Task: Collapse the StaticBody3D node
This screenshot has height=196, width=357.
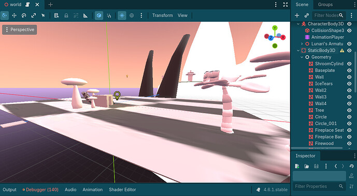Action: [x=298, y=50]
